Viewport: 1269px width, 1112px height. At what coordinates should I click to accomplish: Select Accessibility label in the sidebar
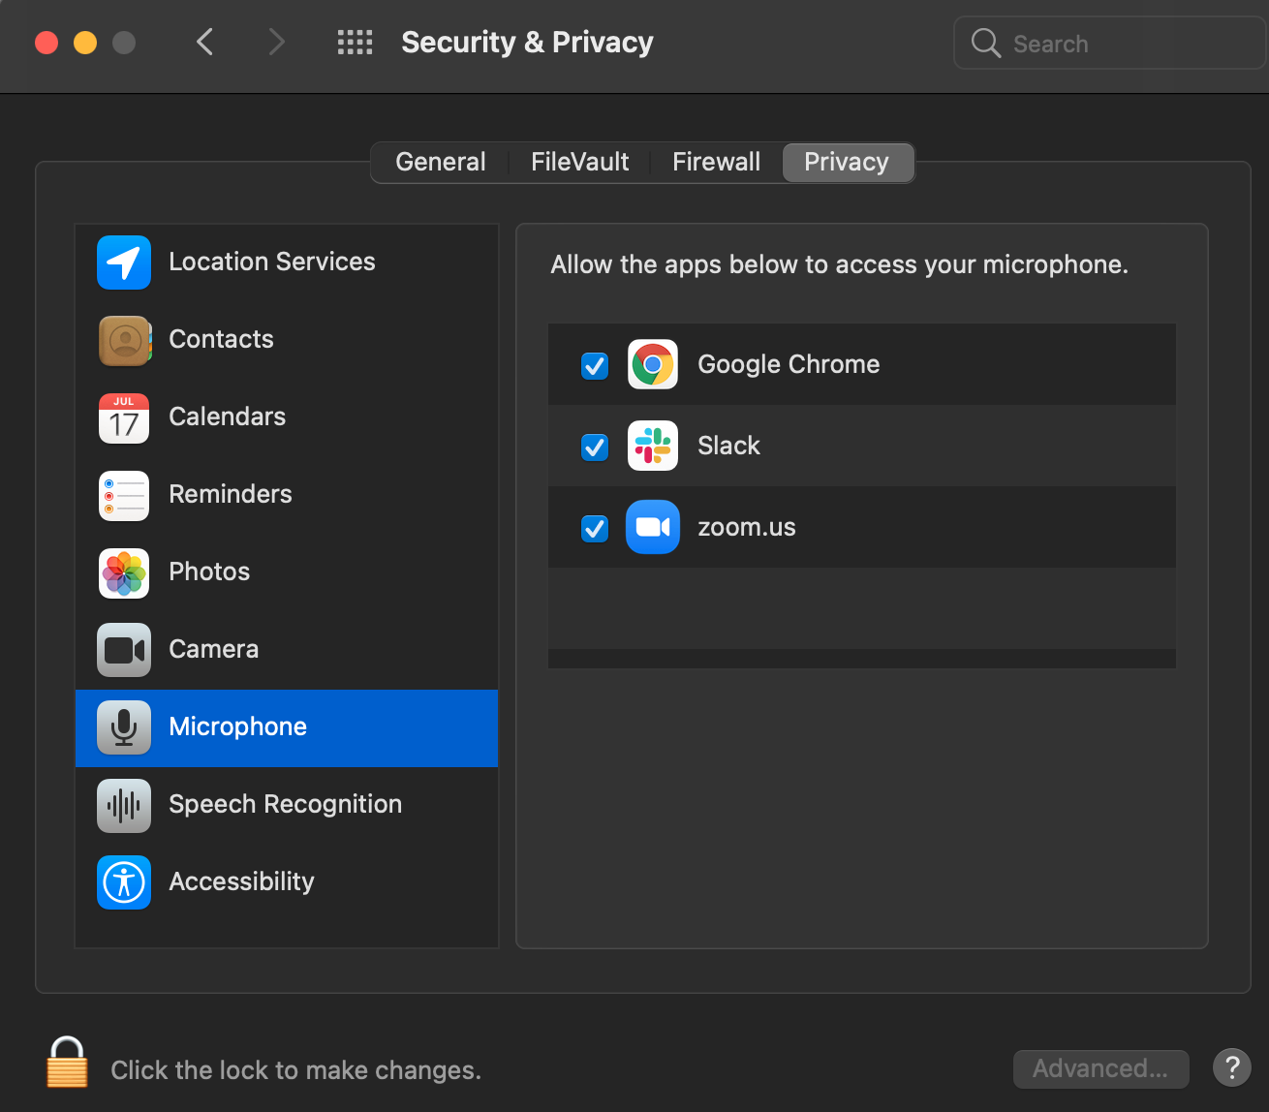(x=242, y=881)
